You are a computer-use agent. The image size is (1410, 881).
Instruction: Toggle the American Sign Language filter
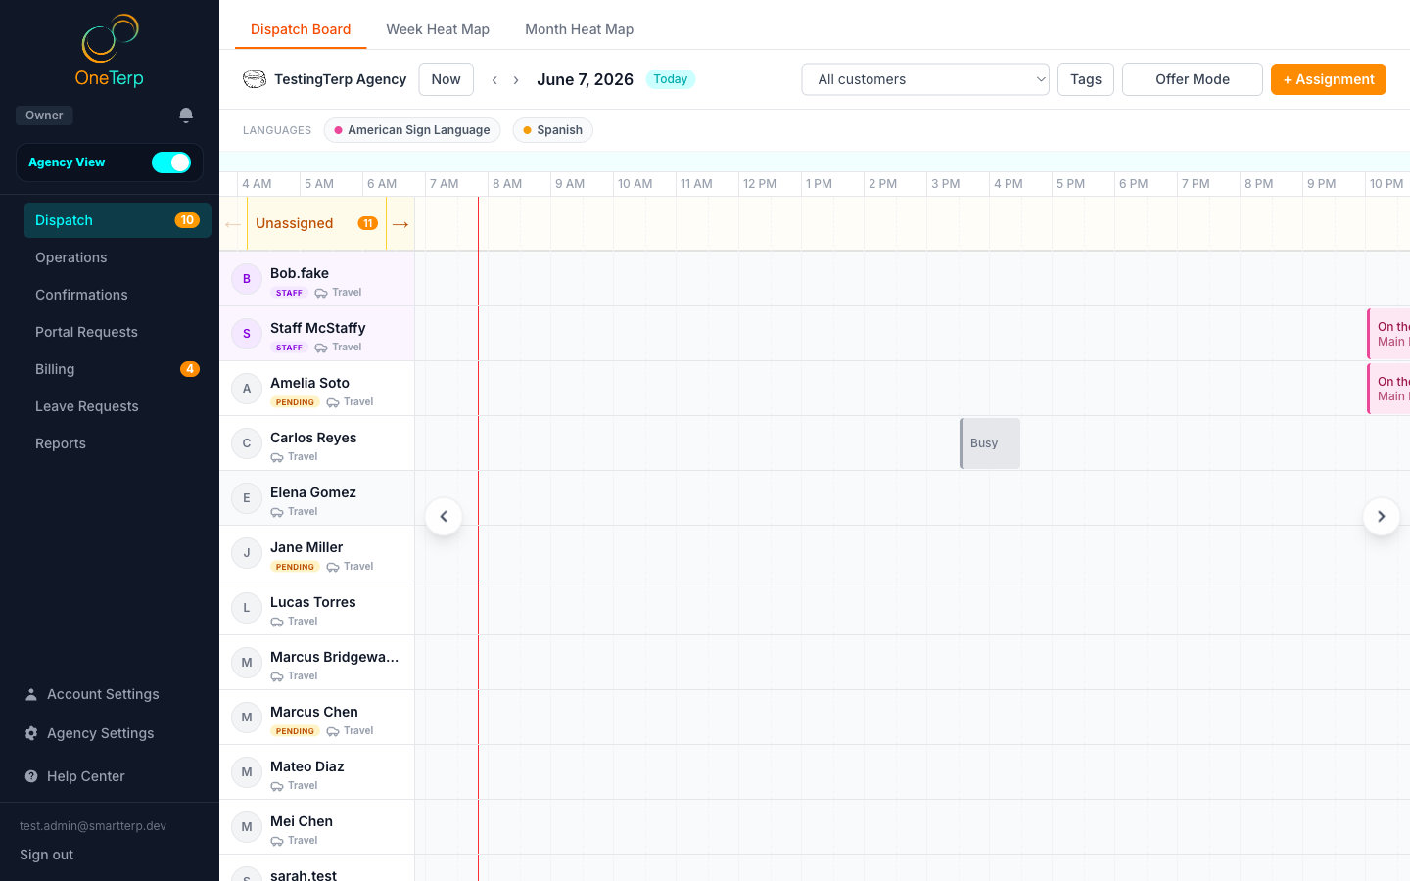coord(412,130)
